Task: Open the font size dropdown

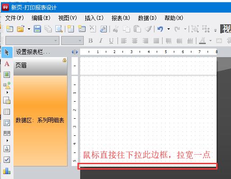Action: [x=72, y=40]
